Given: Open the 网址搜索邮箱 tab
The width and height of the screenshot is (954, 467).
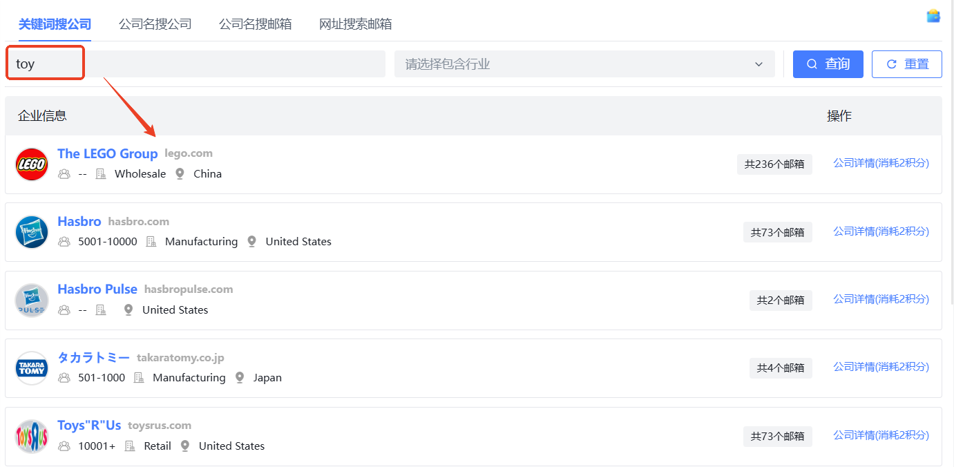Looking at the screenshot, I should [355, 24].
